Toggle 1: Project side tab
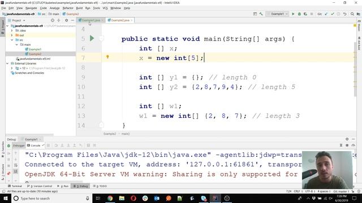362x203 pixels. (3, 27)
